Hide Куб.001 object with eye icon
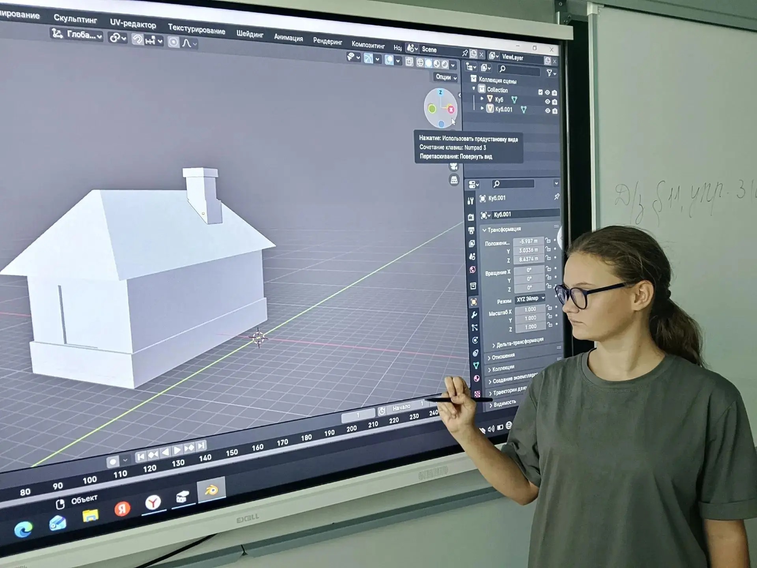 [x=548, y=111]
